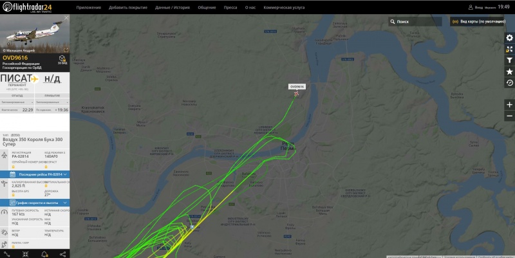Click the flight route icon in bottom bar
This screenshot has width=515, height=258.
pos(6,254)
